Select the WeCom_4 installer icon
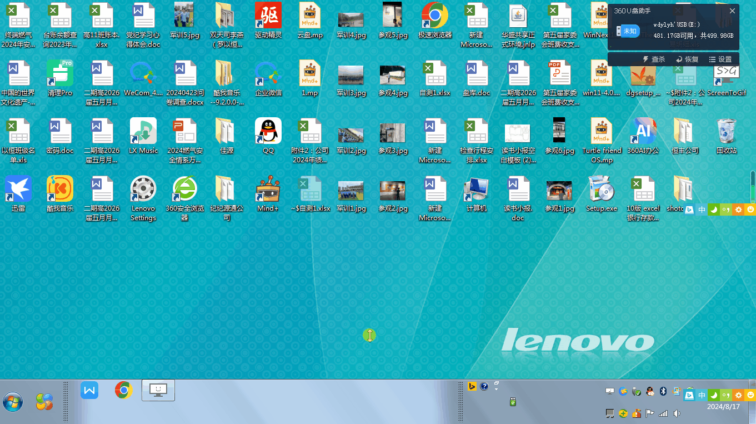 click(x=143, y=78)
